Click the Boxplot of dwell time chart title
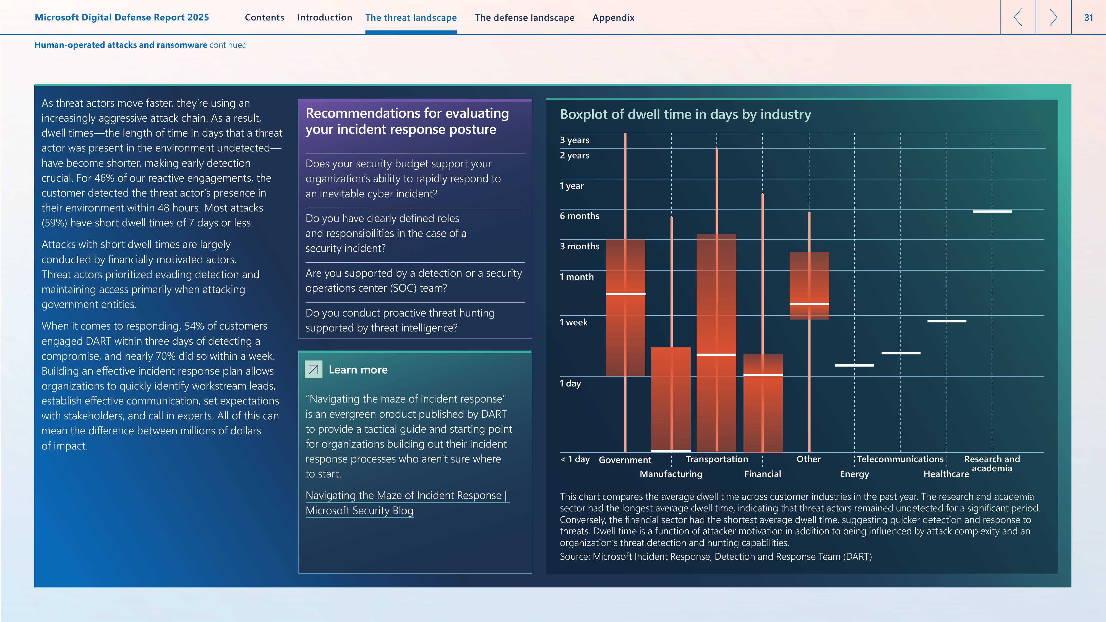The height and width of the screenshot is (622, 1106). (x=685, y=114)
